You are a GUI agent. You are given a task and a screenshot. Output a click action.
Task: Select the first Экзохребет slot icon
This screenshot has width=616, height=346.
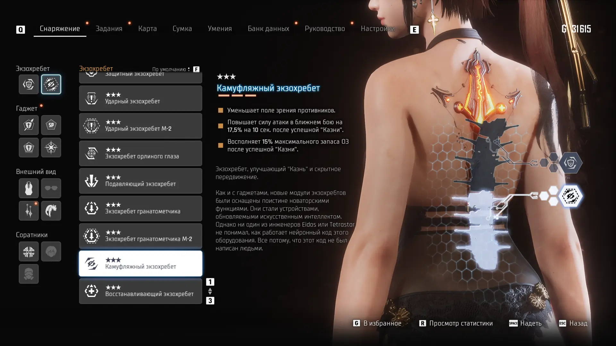[29, 84]
